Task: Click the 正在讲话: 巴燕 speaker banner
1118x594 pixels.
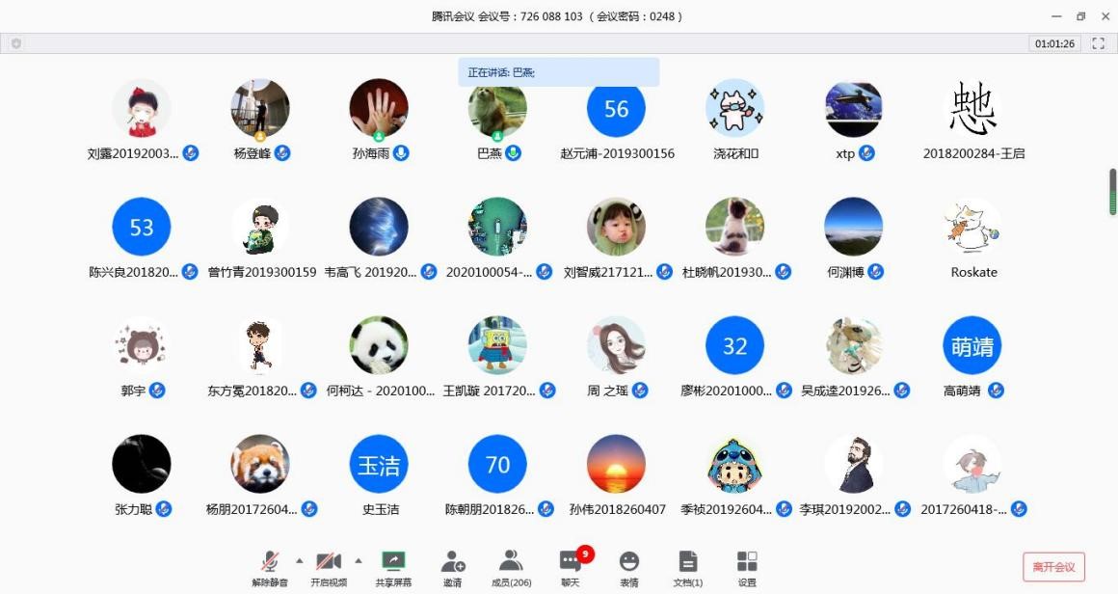Action: (558, 72)
